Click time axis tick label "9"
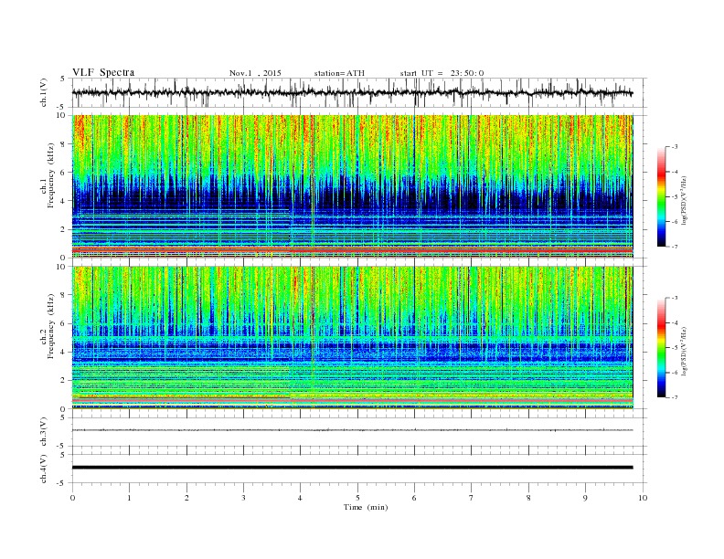Viewport: 724px width, 559px height. (585, 498)
